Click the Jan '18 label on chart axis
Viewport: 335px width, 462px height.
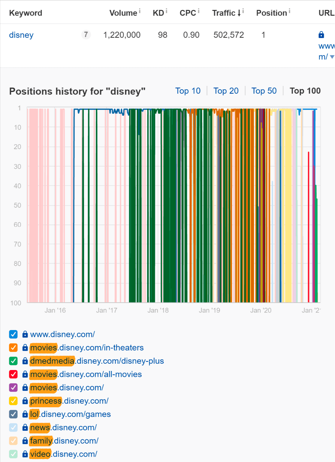[158, 310]
